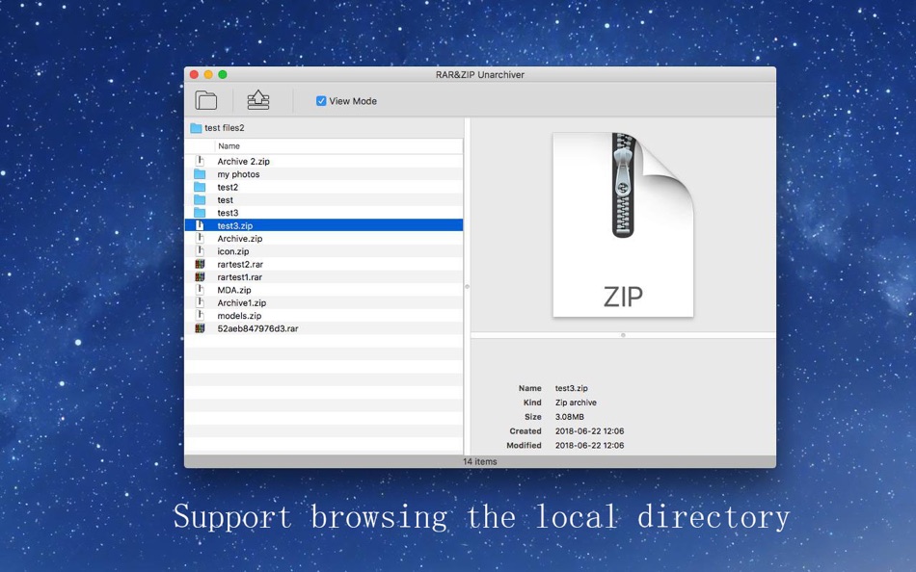Select the my photos folder row
Viewport: 916px width, 572px height.
pyautogui.click(x=324, y=174)
